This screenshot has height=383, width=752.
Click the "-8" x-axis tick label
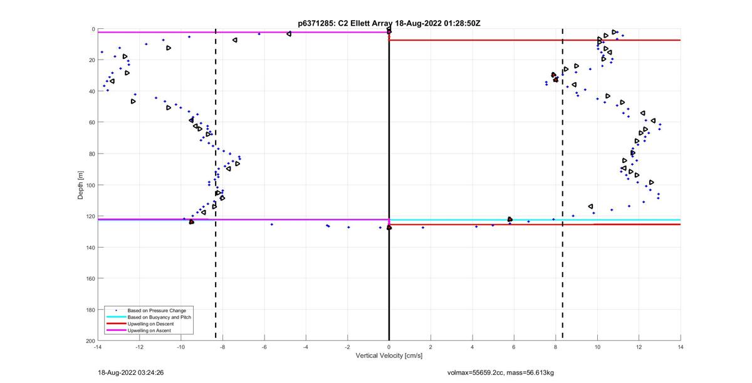coord(222,347)
